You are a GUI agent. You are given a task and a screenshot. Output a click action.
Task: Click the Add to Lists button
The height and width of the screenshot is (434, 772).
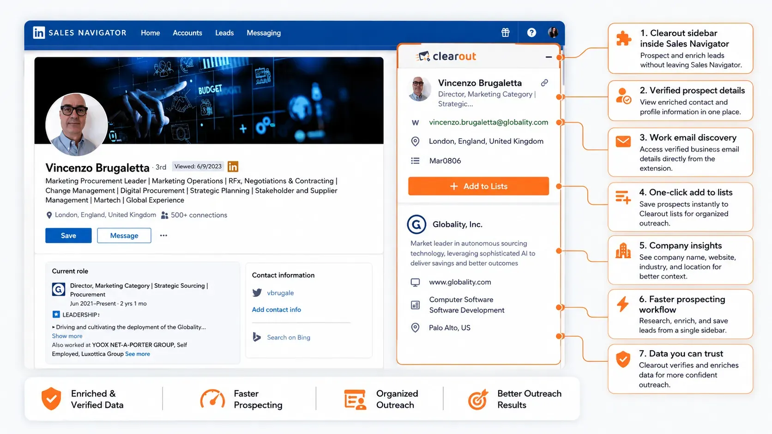click(x=478, y=186)
